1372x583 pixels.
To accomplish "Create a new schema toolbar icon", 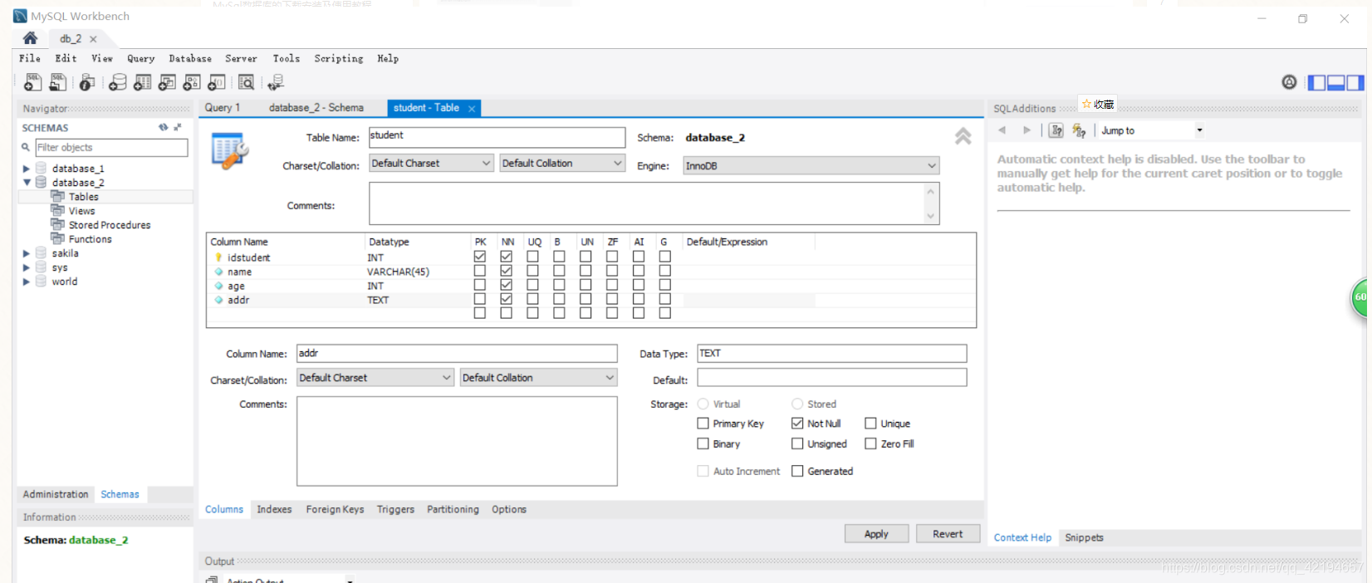I will click(x=118, y=82).
